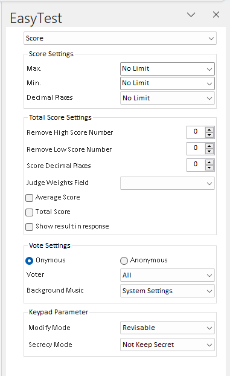Viewport: 230px width, 376px height.
Task: Open the Judge Weights Field dropdown
Action: [167, 183]
